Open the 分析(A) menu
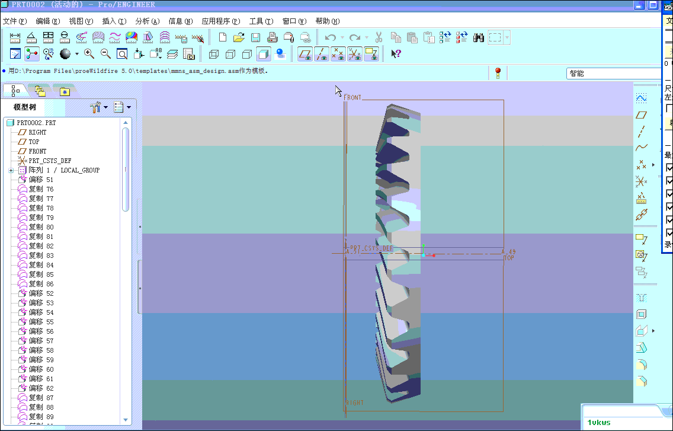The height and width of the screenshot is (431, 673). pos(147,21)
